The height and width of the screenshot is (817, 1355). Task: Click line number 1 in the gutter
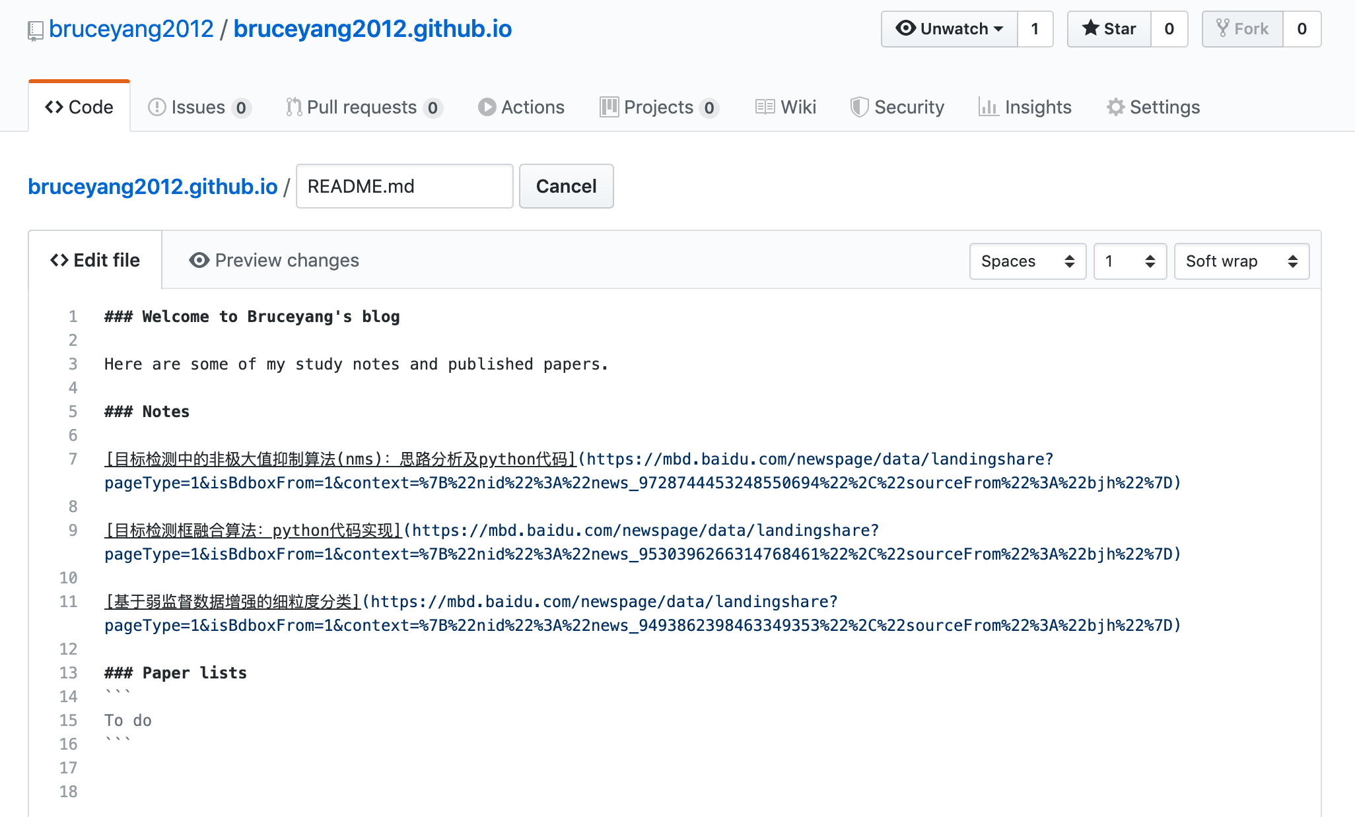[73, 317]
